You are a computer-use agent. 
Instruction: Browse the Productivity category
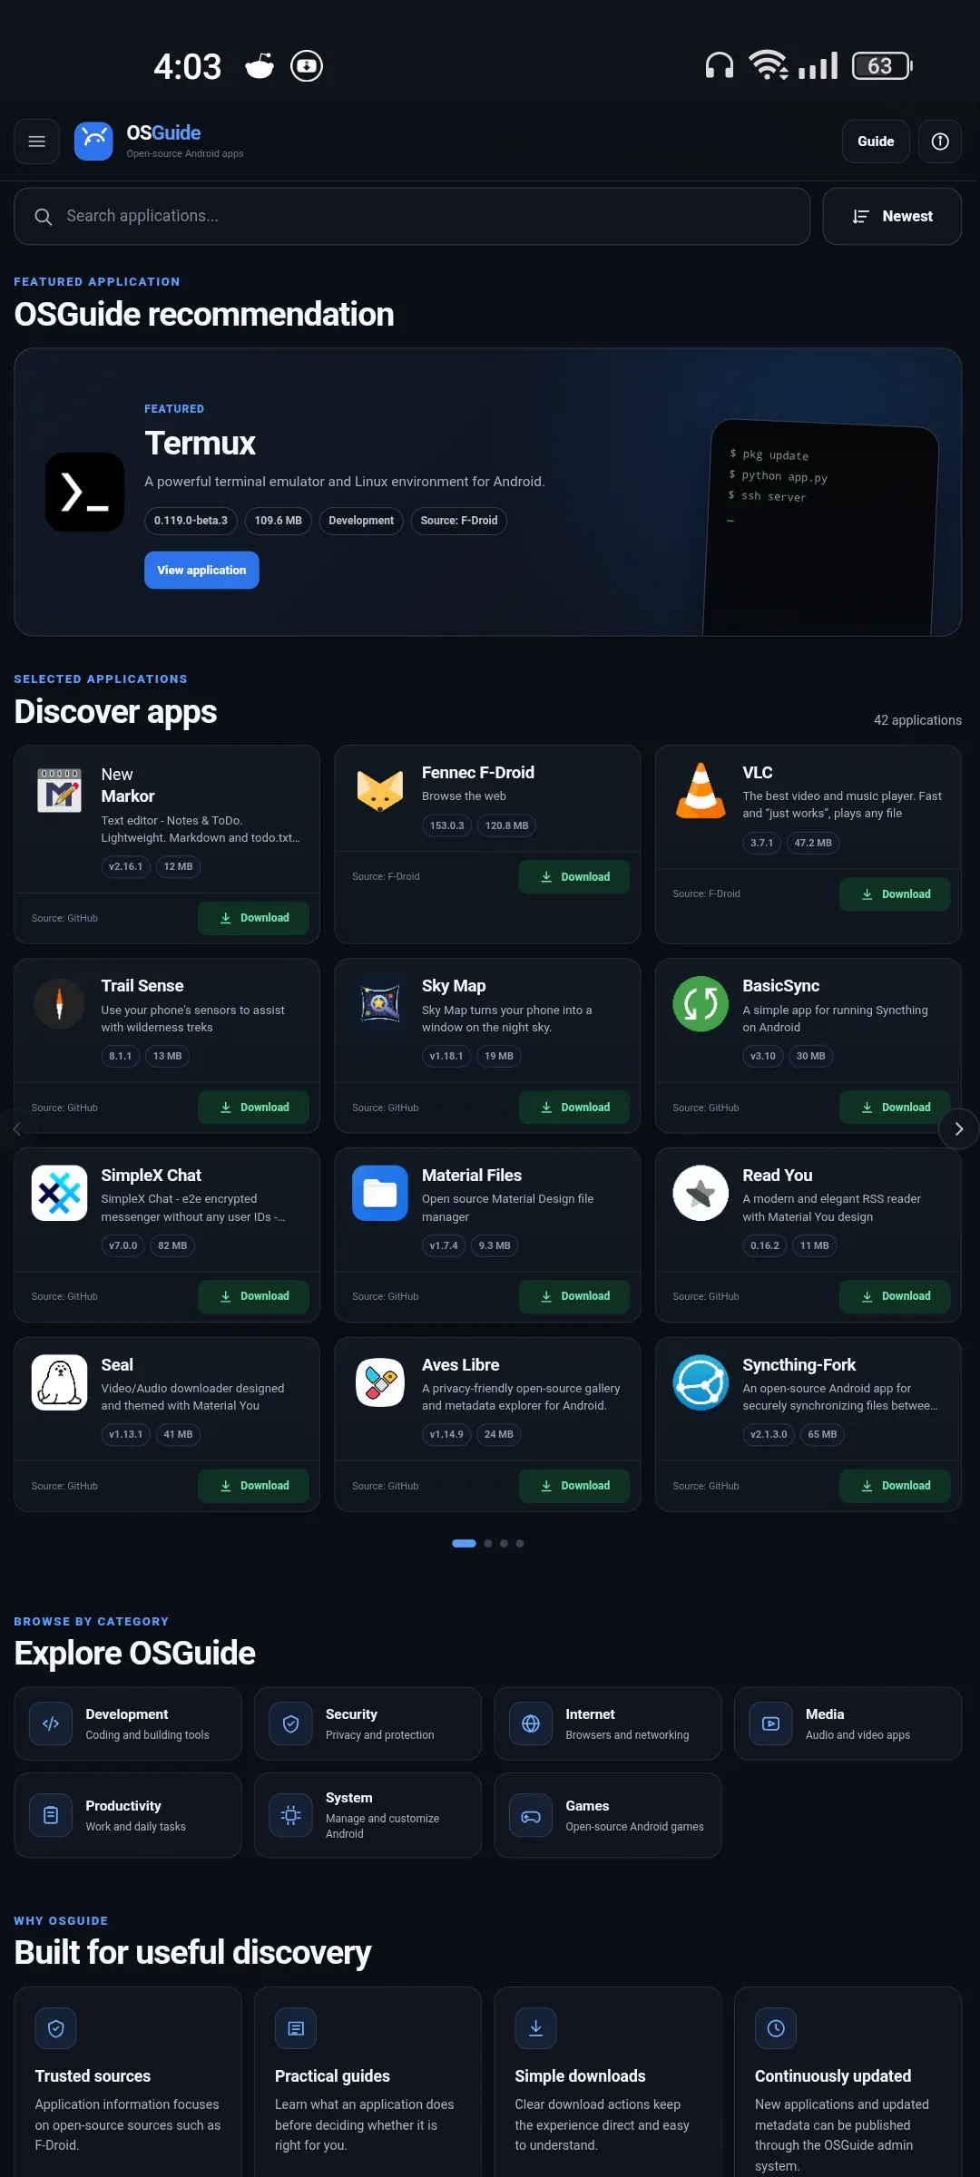click(x=128, y=1816)
